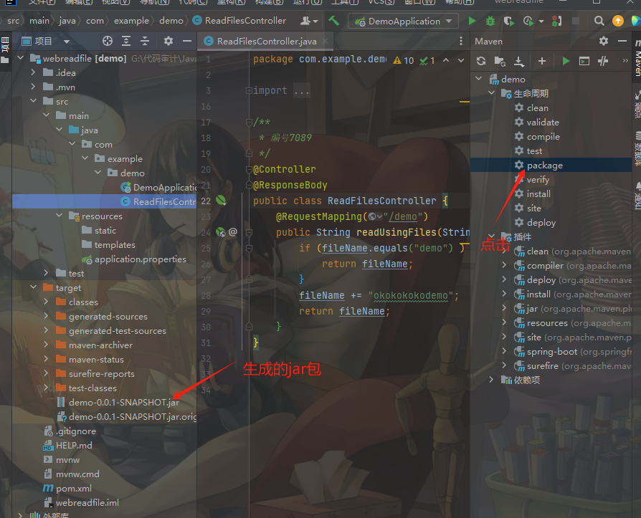Run with coverage using the shield icon
This screenshot has width=641, height=518.
point(508,21)
